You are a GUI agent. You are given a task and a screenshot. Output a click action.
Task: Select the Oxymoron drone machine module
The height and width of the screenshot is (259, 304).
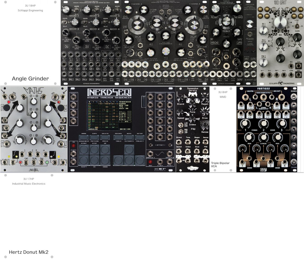pyautogui.click(x=91, y=43)
